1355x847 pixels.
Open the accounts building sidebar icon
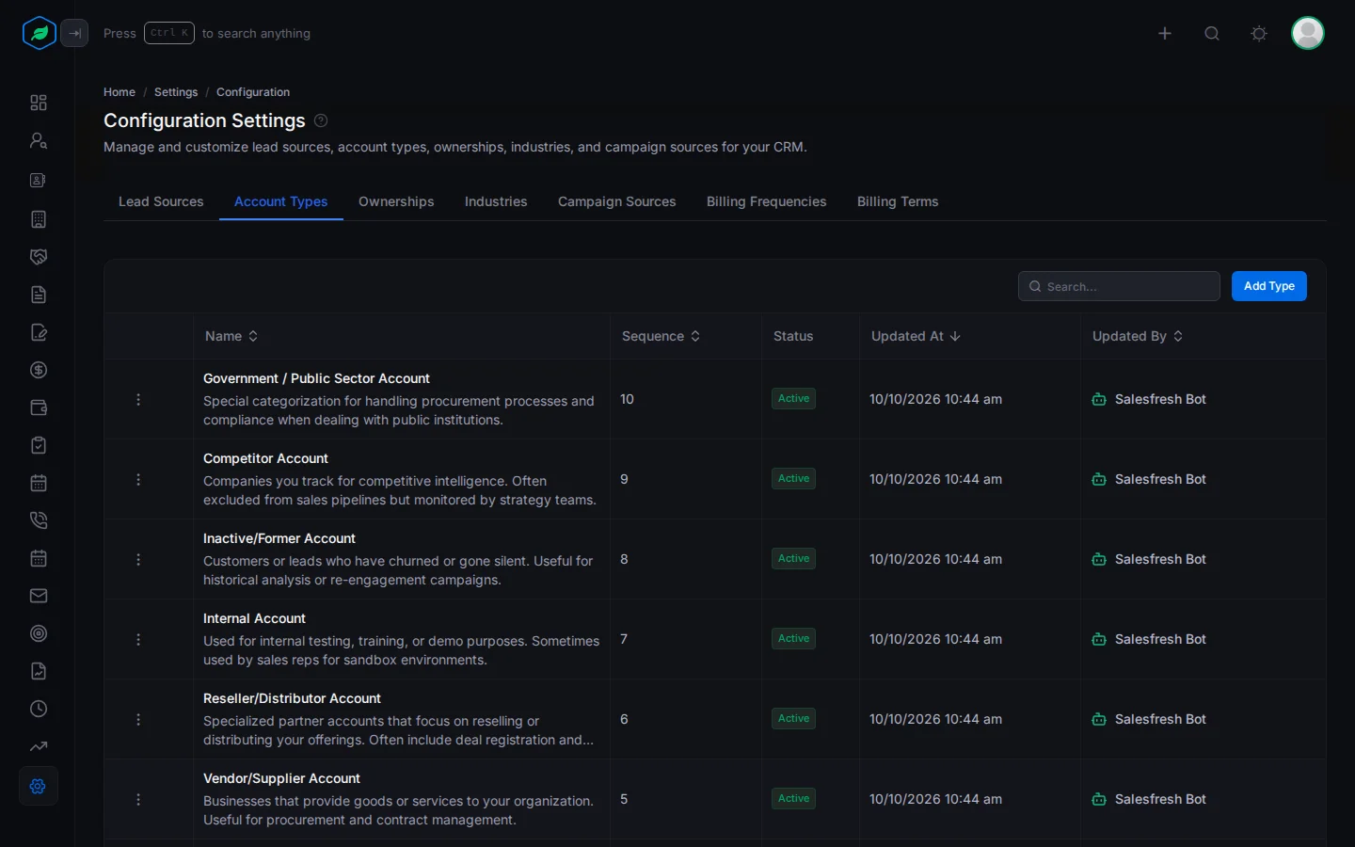pos(39,219)
